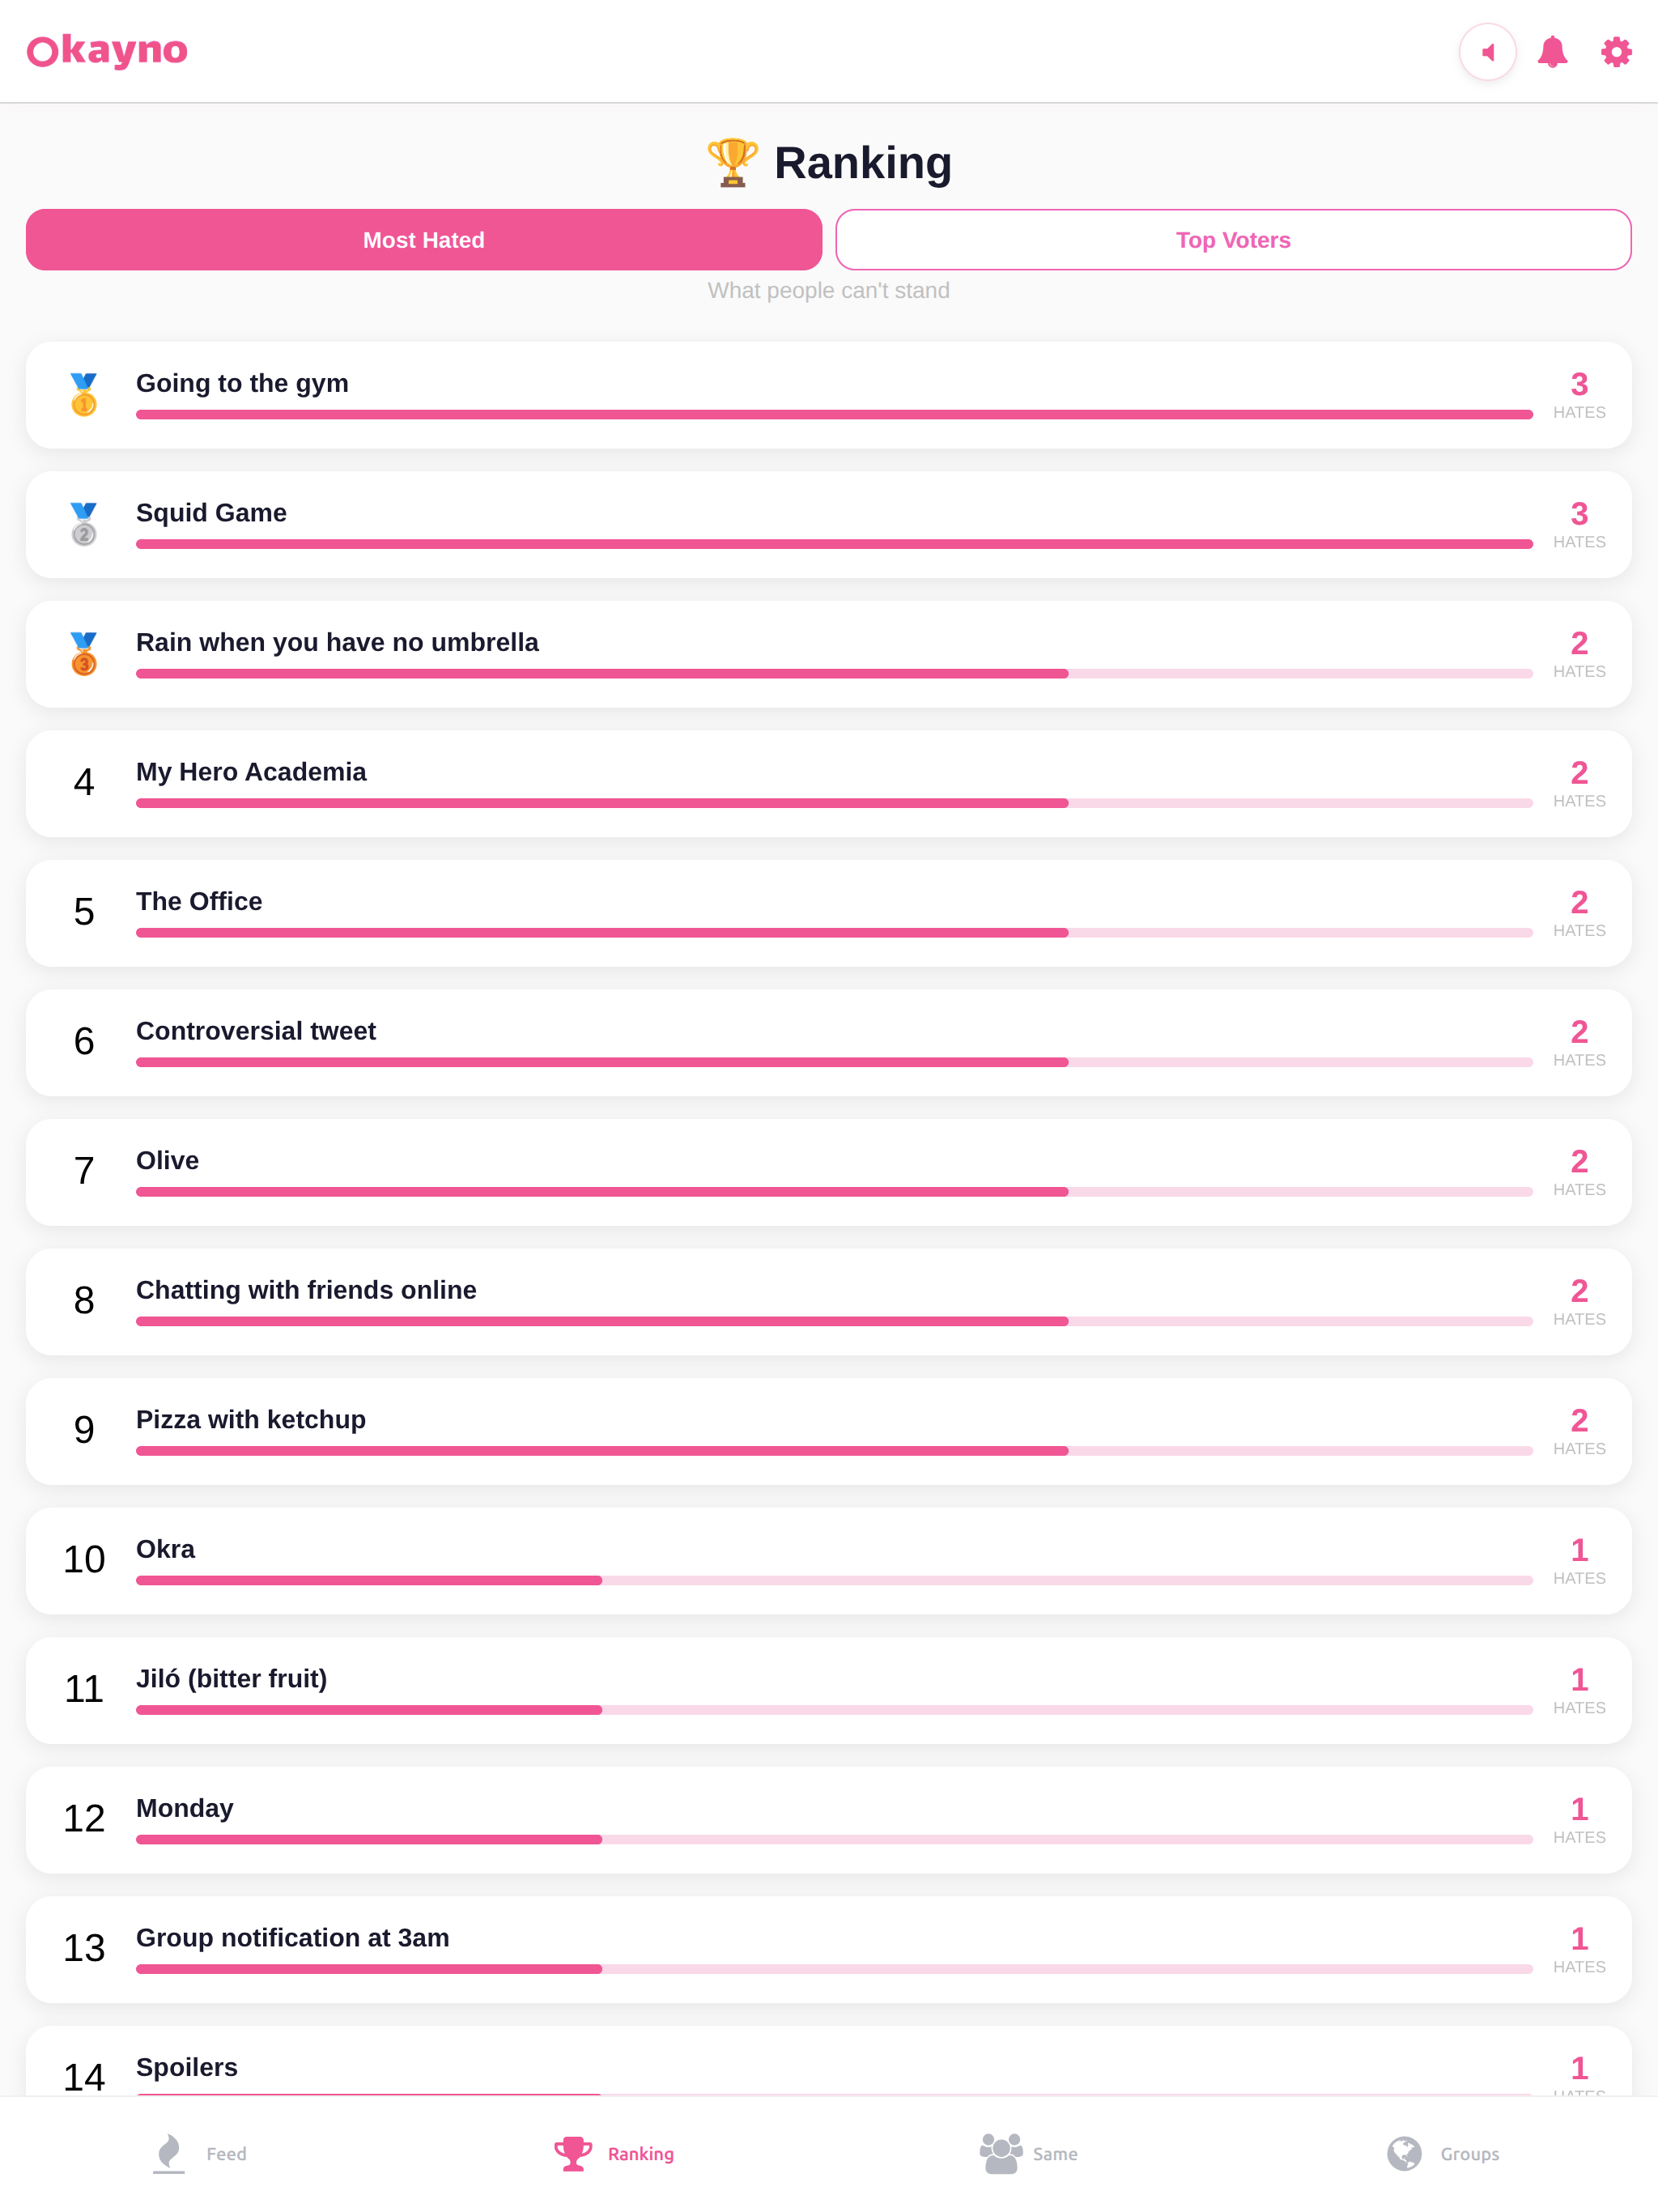
Task: Switch to the Most Hated tab
Action: coord(424,240)
